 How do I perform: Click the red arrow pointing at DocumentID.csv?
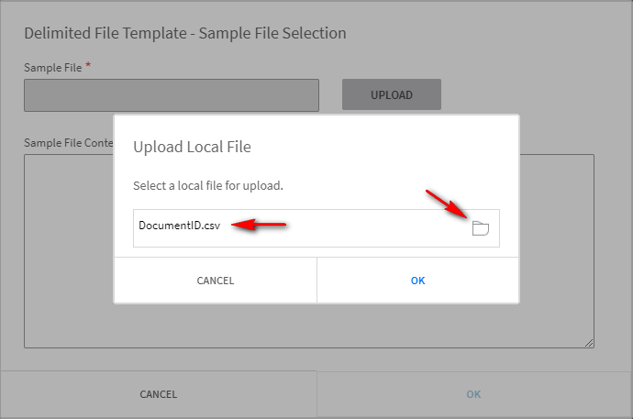coord(259,225)
